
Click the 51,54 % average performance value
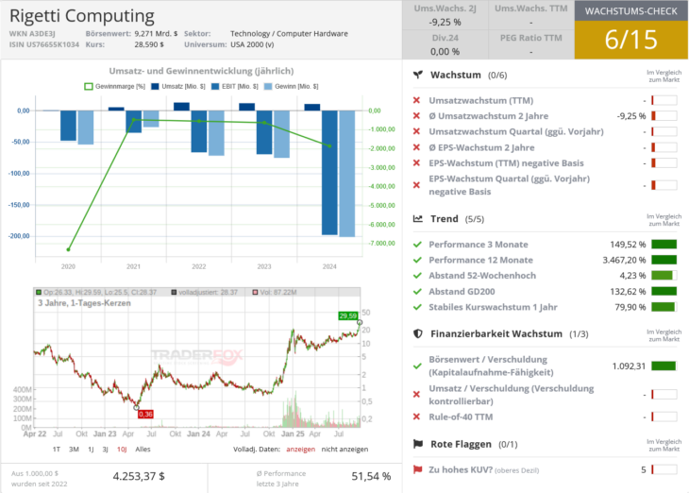click(x=371, y=476)
